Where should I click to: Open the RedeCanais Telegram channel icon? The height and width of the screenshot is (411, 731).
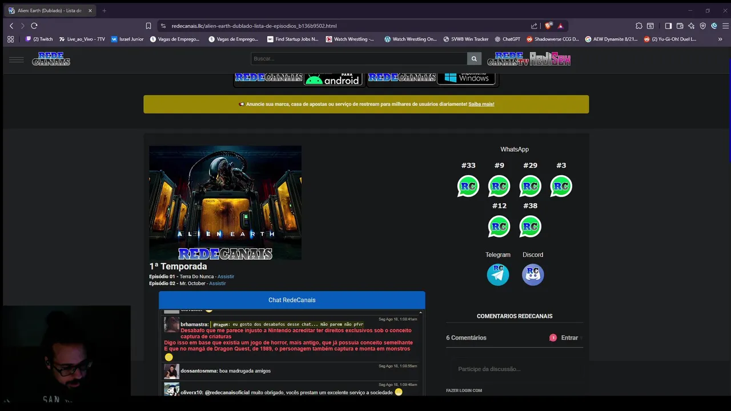[x=498, y=275]
